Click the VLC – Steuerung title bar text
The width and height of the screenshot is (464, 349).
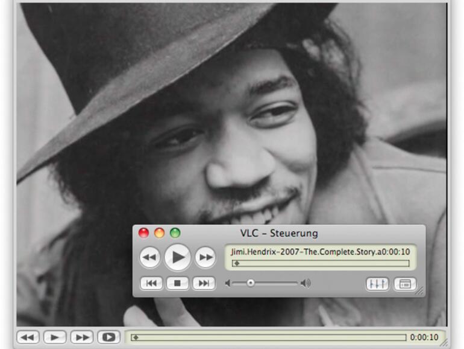(x=279, y=233)
